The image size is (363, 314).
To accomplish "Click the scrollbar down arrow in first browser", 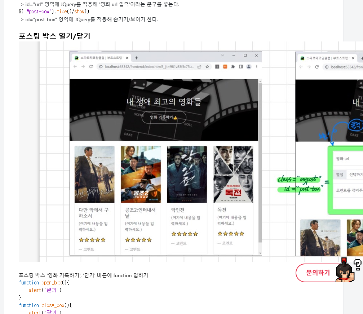I will tap(260, 253).
